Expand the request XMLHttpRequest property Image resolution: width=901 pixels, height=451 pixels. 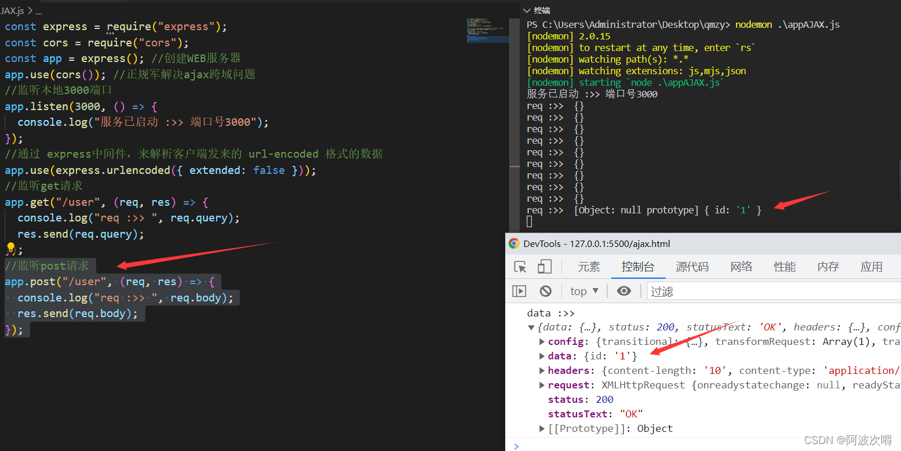click(x=542, y=385)
